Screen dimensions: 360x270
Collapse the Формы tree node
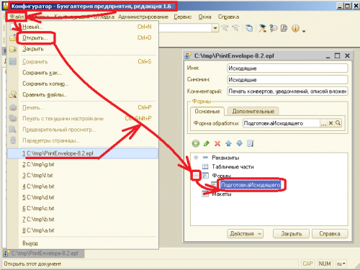pyautogui.click(x=196, y=176)
